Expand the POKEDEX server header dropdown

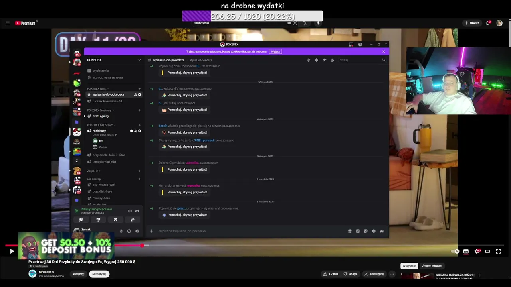pyautogui.click(x=139, y=60)
